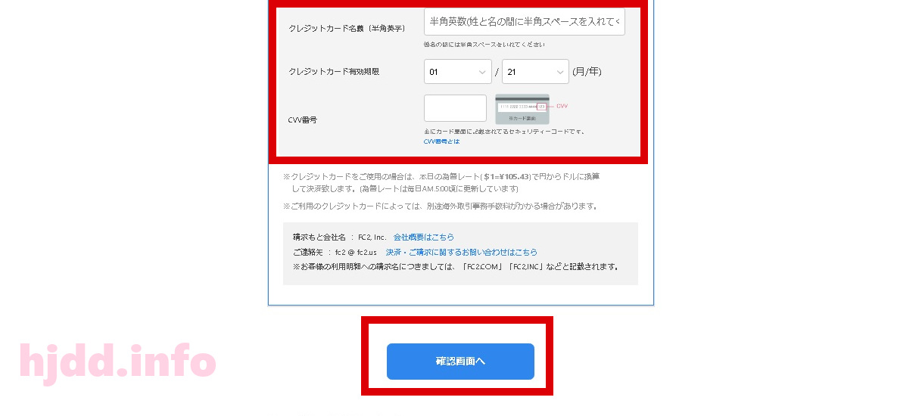Click the FC2, Inc. company name text
Viewport: 922px width, 416px height.
tap(372, 237)
